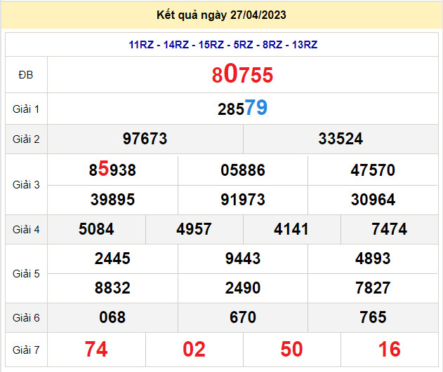Select the number 4893

pyautogui.click(x=373, y=259)
